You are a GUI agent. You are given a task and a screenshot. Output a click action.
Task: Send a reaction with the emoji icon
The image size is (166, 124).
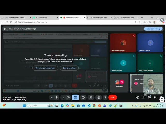coord(83,97)
